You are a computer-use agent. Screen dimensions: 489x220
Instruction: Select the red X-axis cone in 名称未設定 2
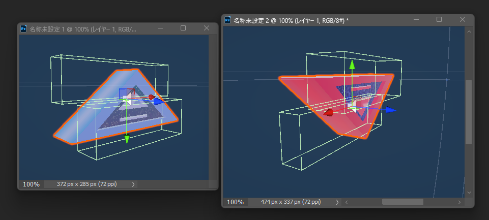[329, 112]
